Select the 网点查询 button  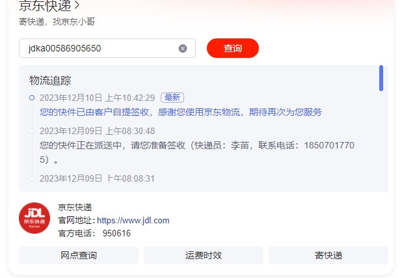click(x=79, y=255)
